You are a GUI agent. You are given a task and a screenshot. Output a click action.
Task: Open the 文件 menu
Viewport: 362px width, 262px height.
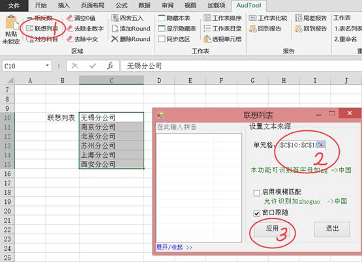point(14,5)
